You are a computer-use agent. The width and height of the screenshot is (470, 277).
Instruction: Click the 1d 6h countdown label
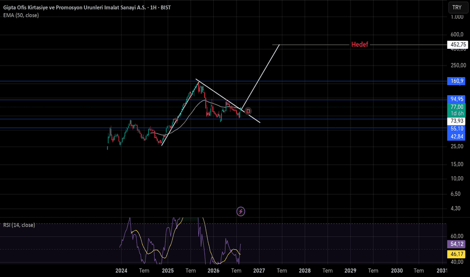point(456,113)
